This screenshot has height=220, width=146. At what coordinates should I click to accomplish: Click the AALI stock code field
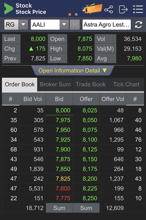(45, 25)
